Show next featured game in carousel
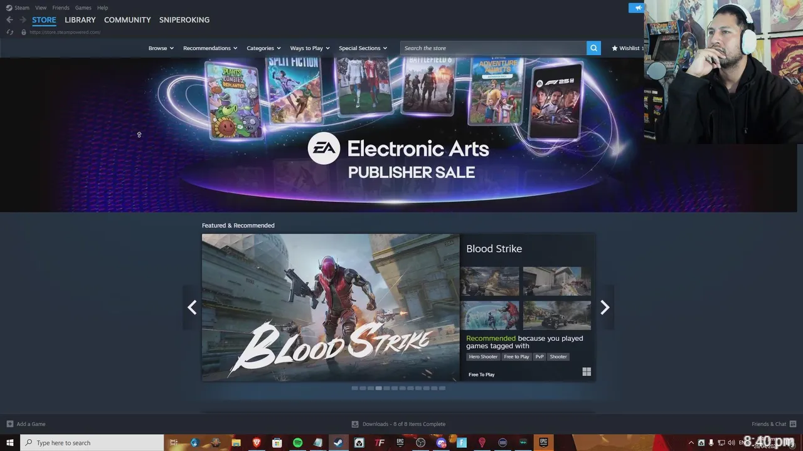 (605, 307)
